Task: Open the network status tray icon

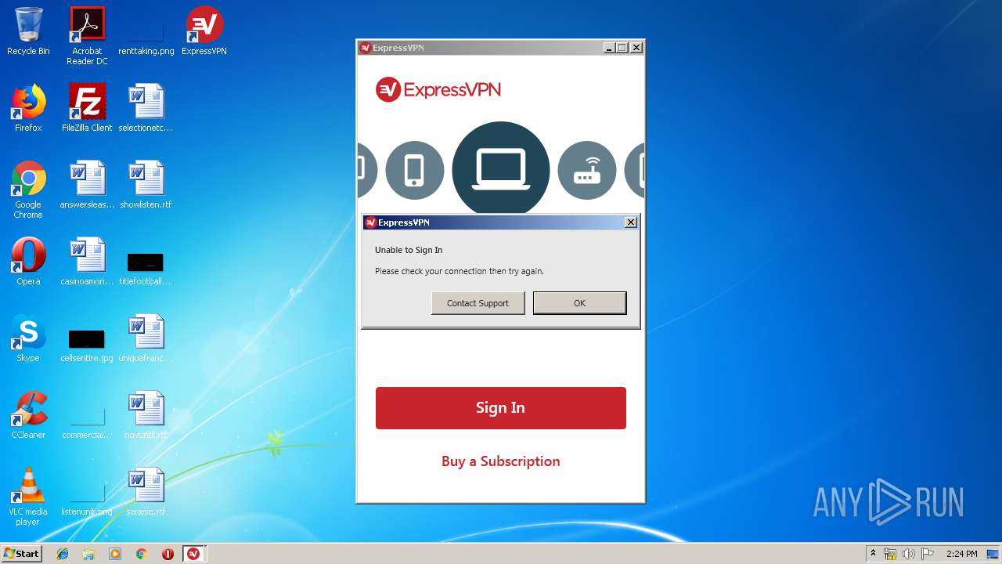Action: point(890,554)
